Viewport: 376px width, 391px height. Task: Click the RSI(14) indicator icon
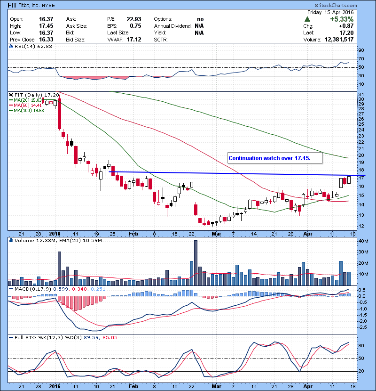(11, 46)
